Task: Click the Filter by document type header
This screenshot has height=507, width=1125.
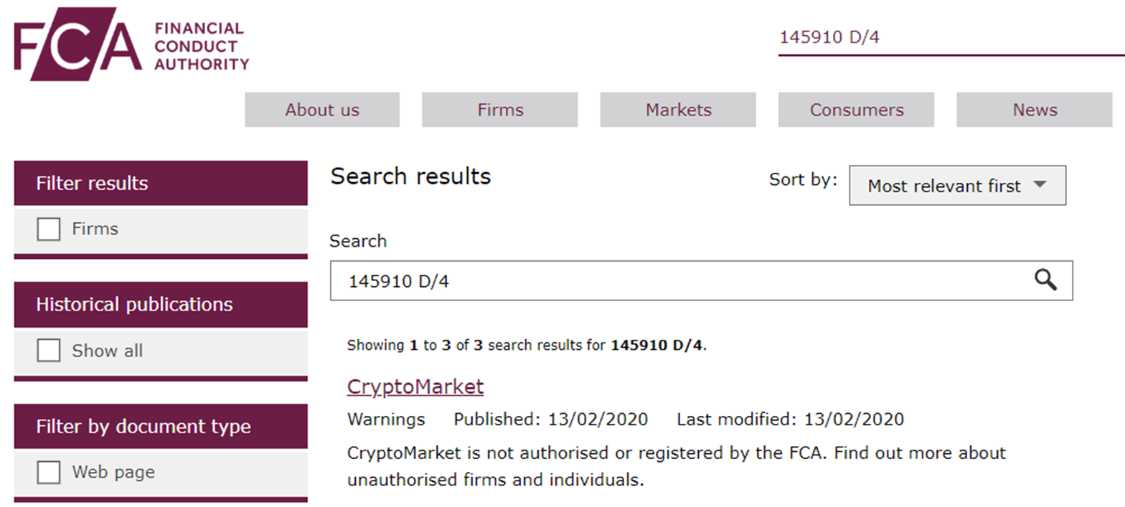Action: 161,427
